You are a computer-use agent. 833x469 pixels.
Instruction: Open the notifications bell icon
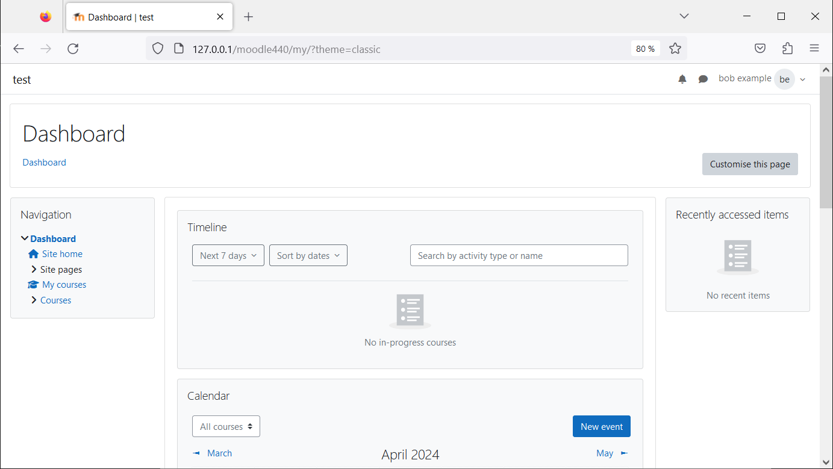(x=682, y=79)
